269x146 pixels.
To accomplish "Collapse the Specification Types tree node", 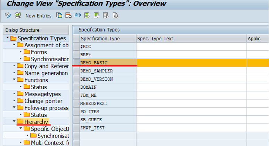I will 7,38.
